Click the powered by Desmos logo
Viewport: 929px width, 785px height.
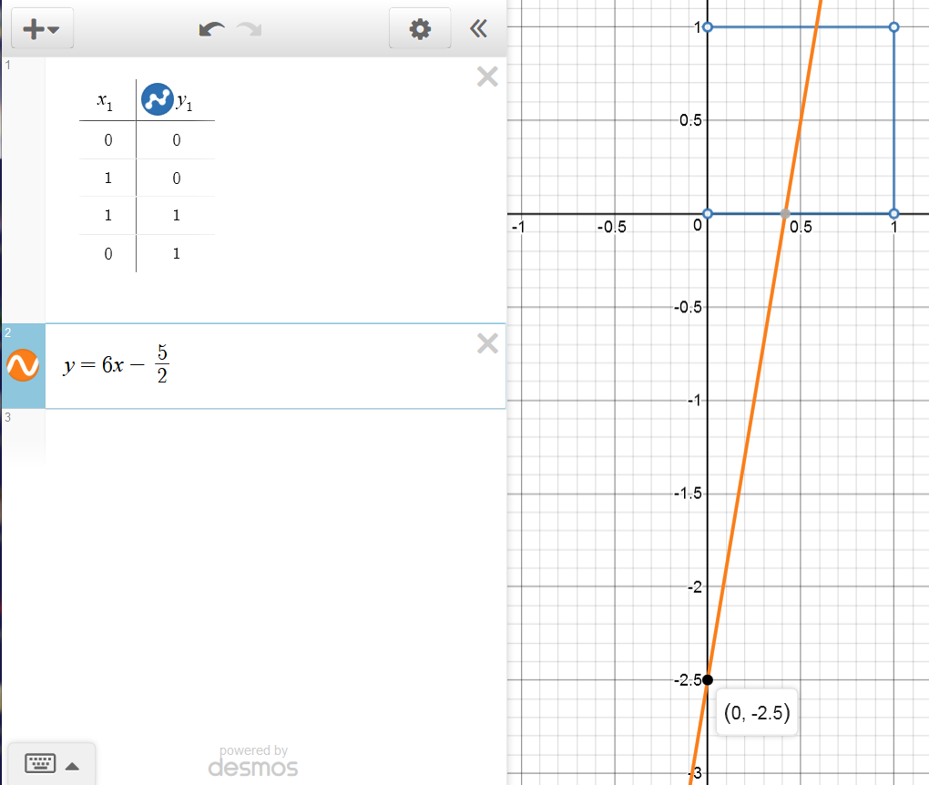pyautogui.click(x=252, y=761)
